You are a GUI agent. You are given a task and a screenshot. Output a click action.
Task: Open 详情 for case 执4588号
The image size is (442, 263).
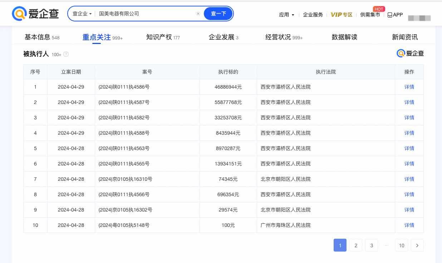(x=409, y=133)
